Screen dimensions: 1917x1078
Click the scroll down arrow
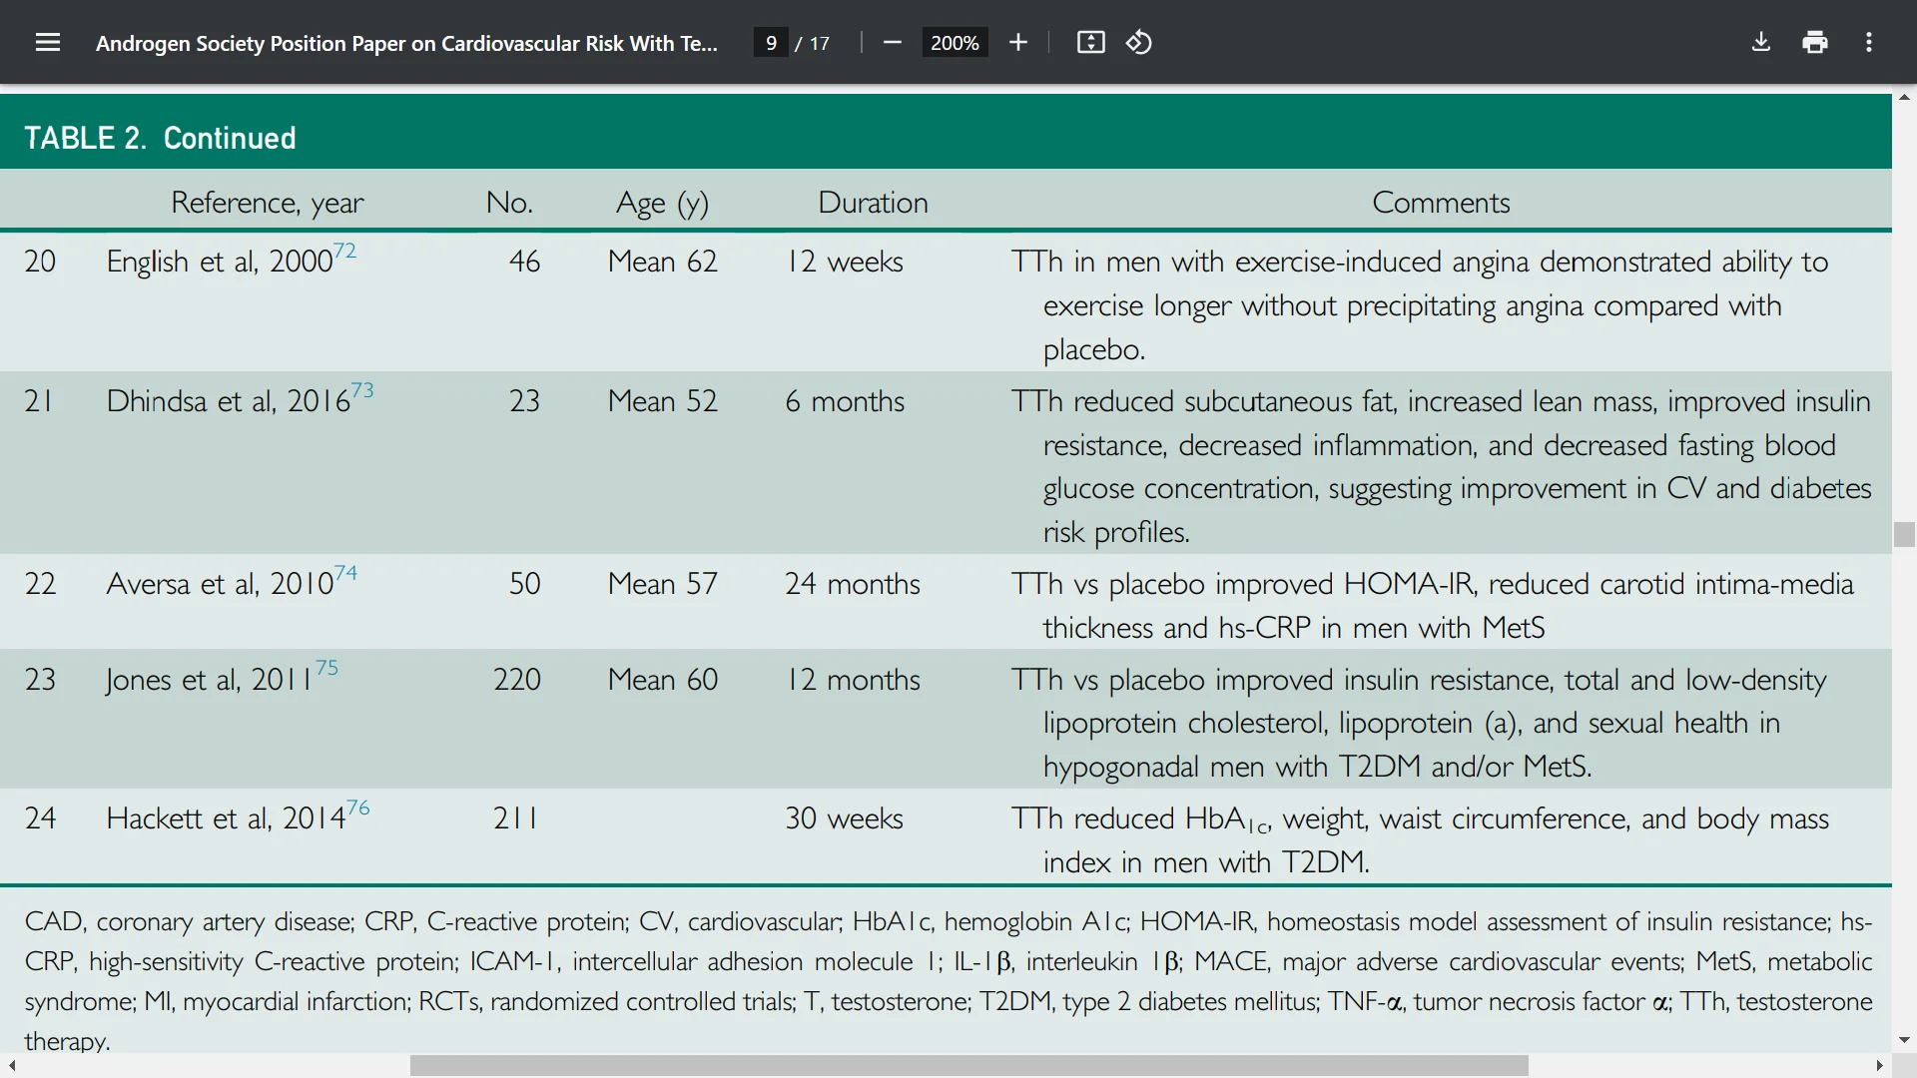1904,1040
